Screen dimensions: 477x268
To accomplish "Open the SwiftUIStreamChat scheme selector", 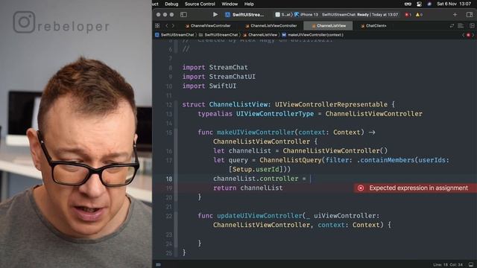I will [244, 15].
